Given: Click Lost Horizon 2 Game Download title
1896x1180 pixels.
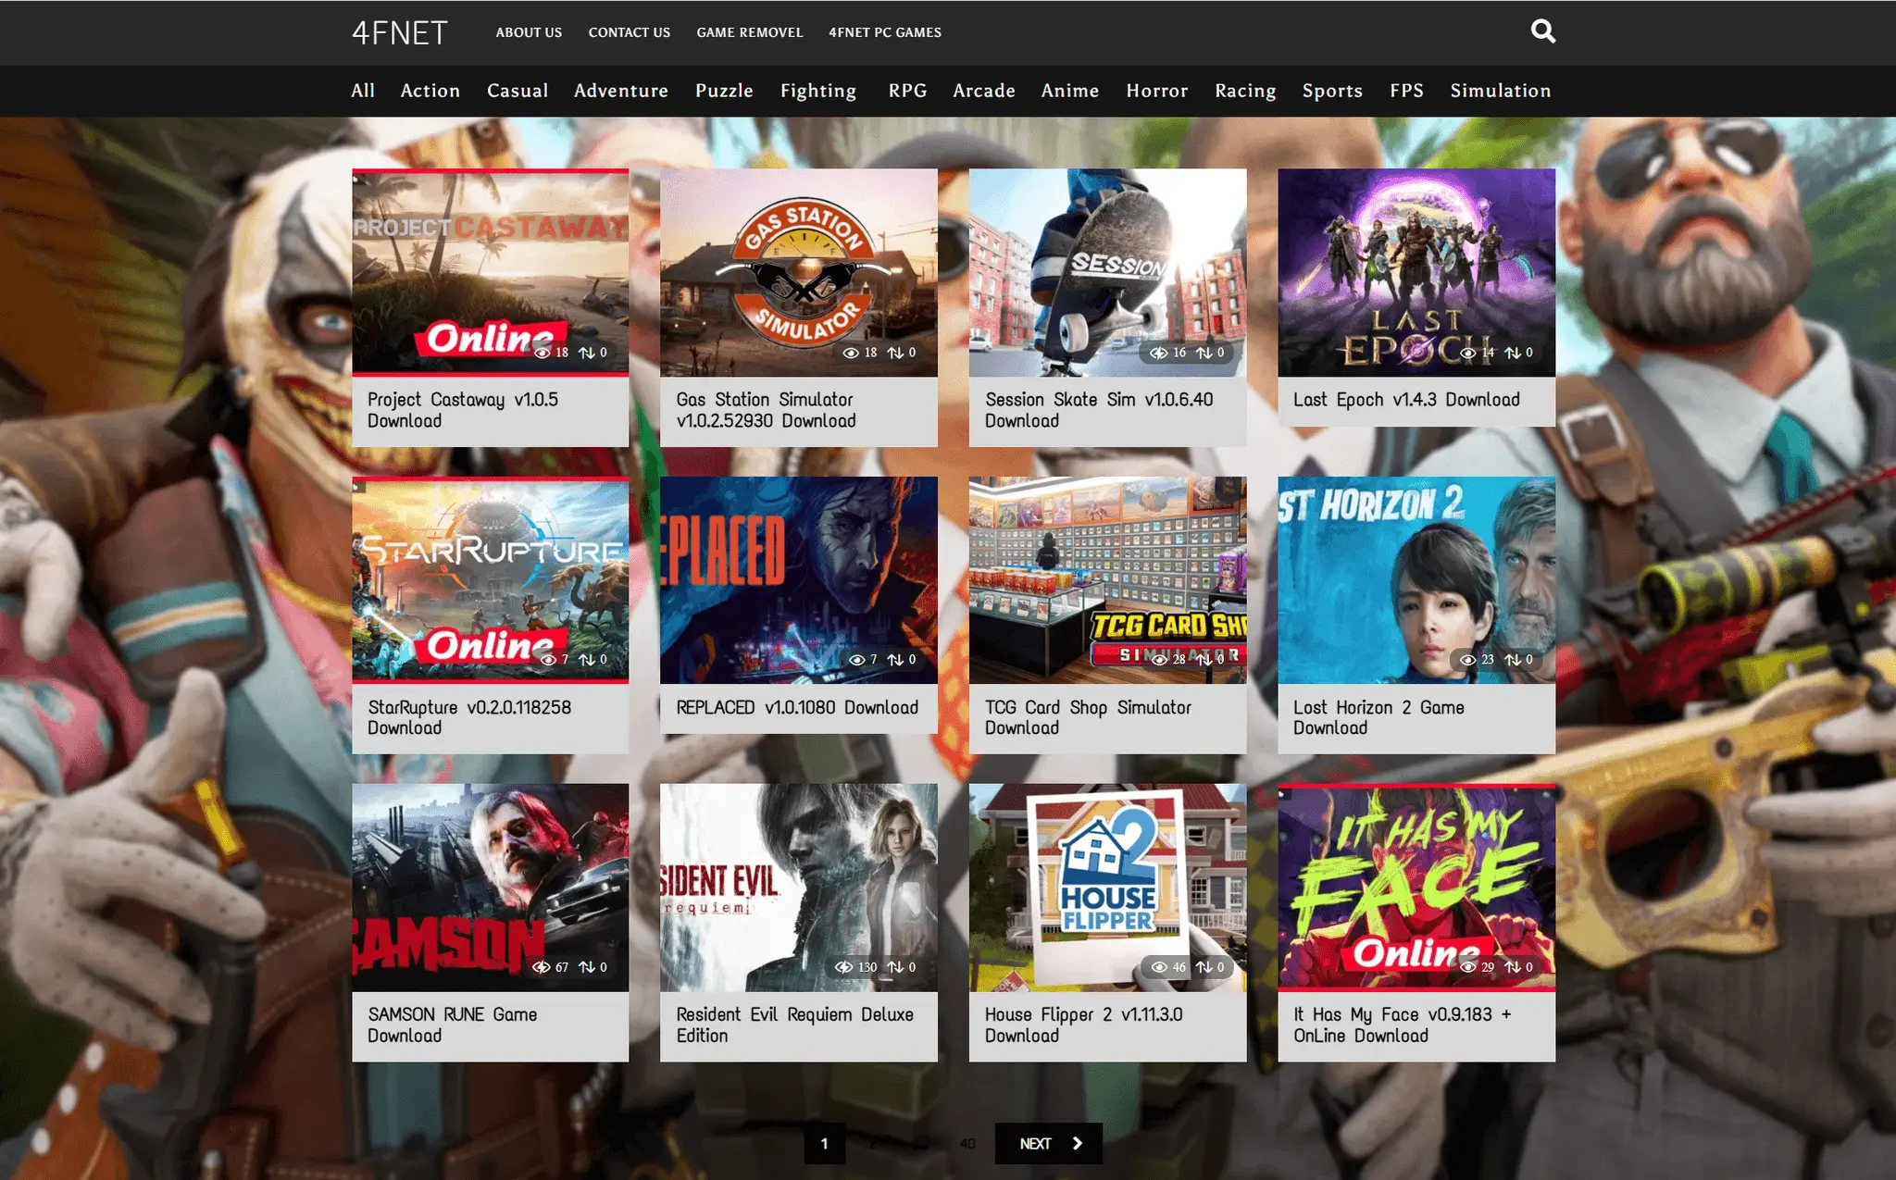Looking at the screenshot, I should [x=1378, y=717].
